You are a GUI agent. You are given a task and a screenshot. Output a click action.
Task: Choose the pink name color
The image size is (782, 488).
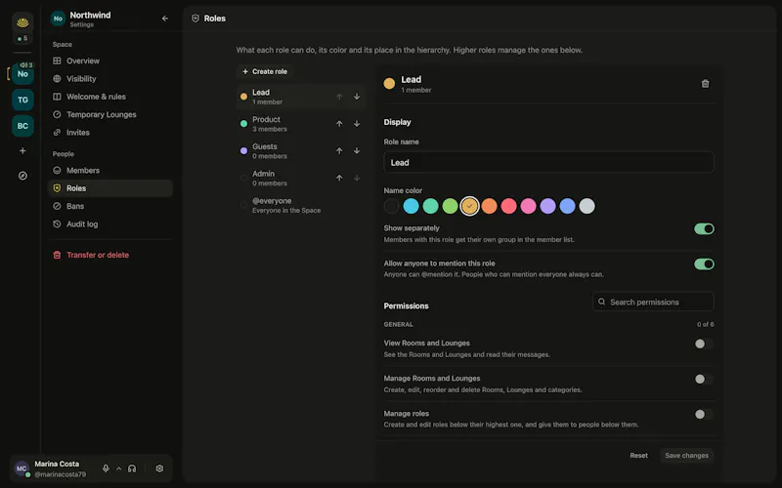click(528, 206)
